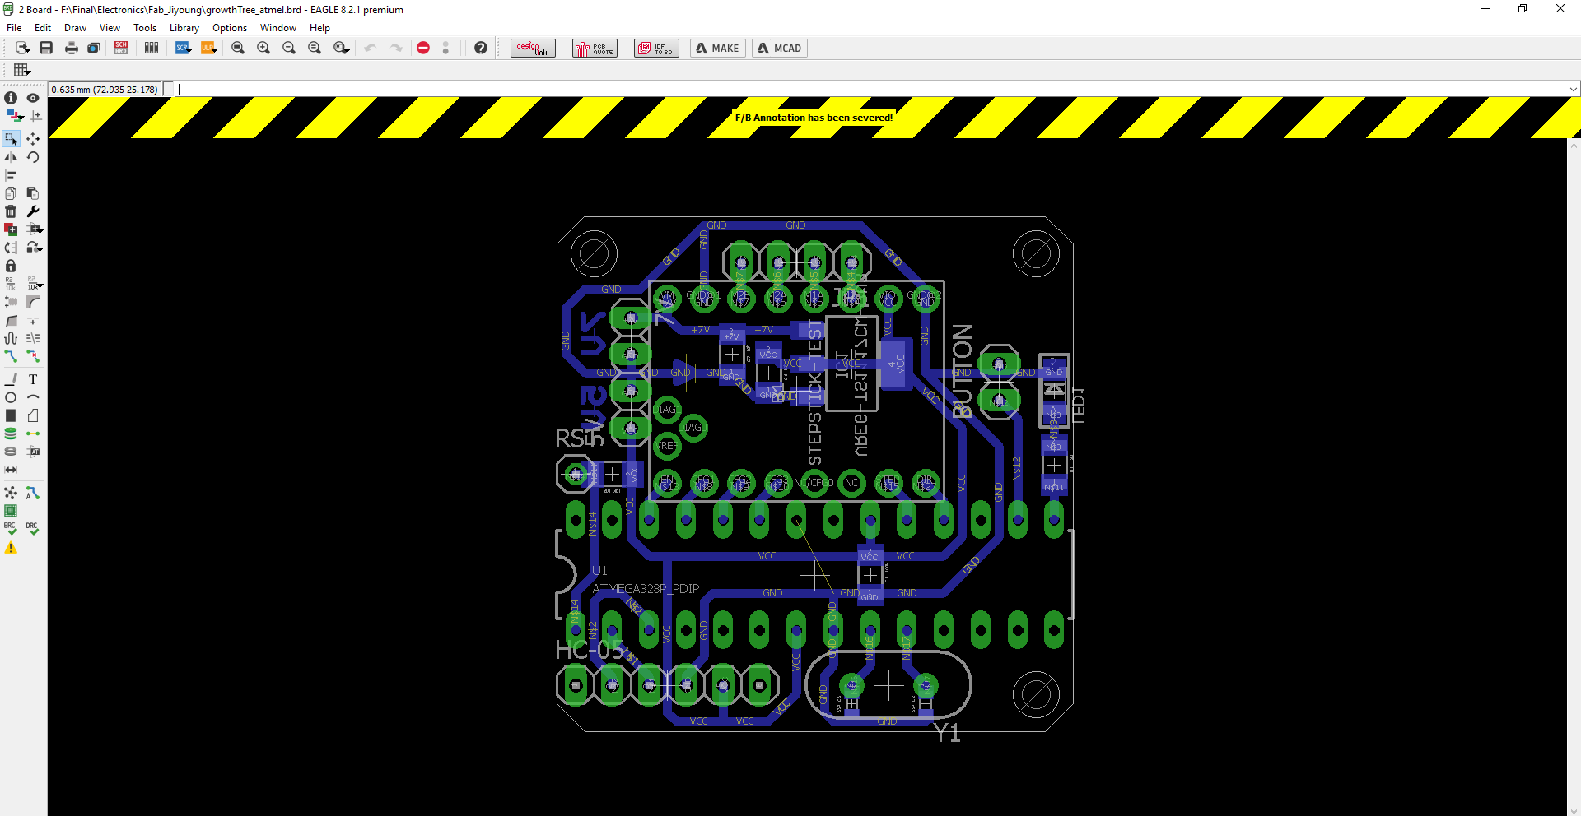Select the Rotate tool
The width and height of the screenshot is (1581, 816).
33,157
